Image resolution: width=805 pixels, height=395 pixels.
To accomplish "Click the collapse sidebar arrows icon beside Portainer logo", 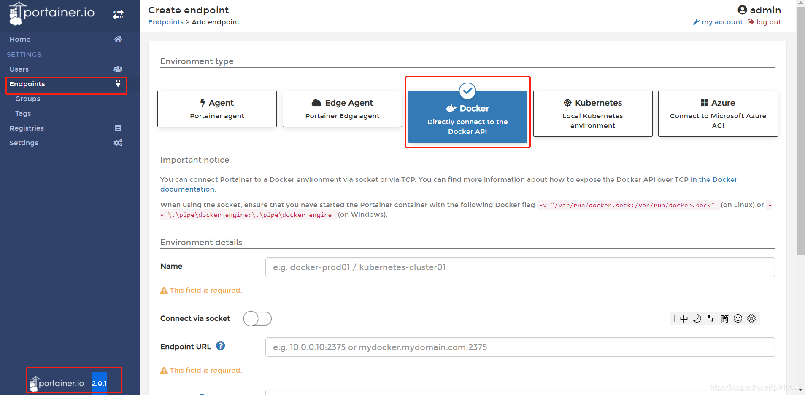I will click(x=118, y=14).
